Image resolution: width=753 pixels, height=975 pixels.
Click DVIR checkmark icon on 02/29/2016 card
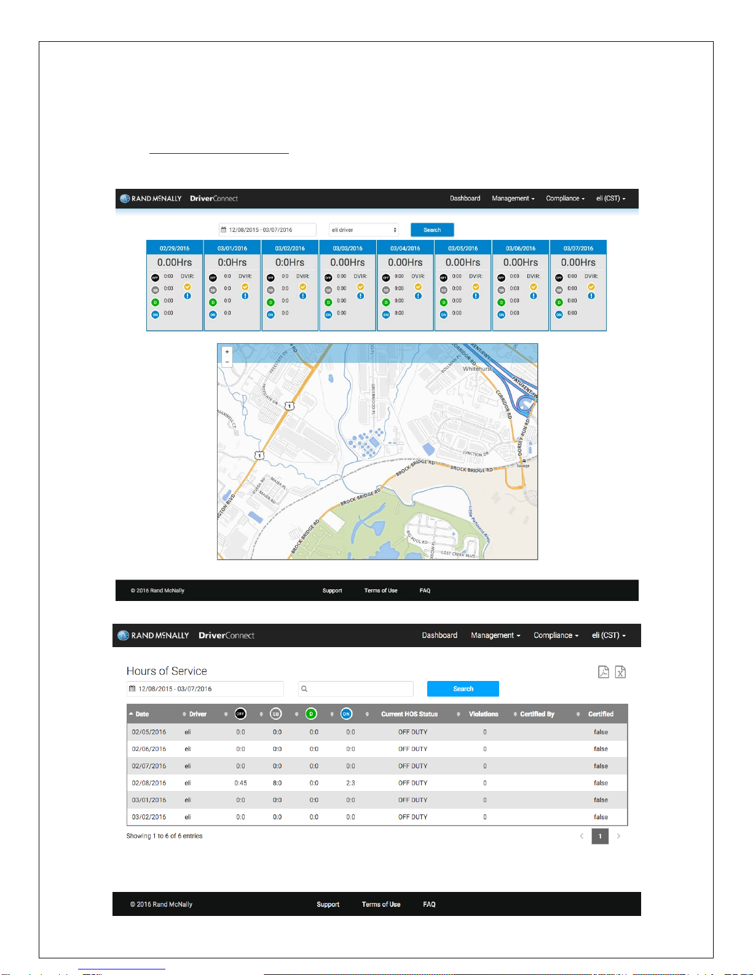[x=187, y=287]
